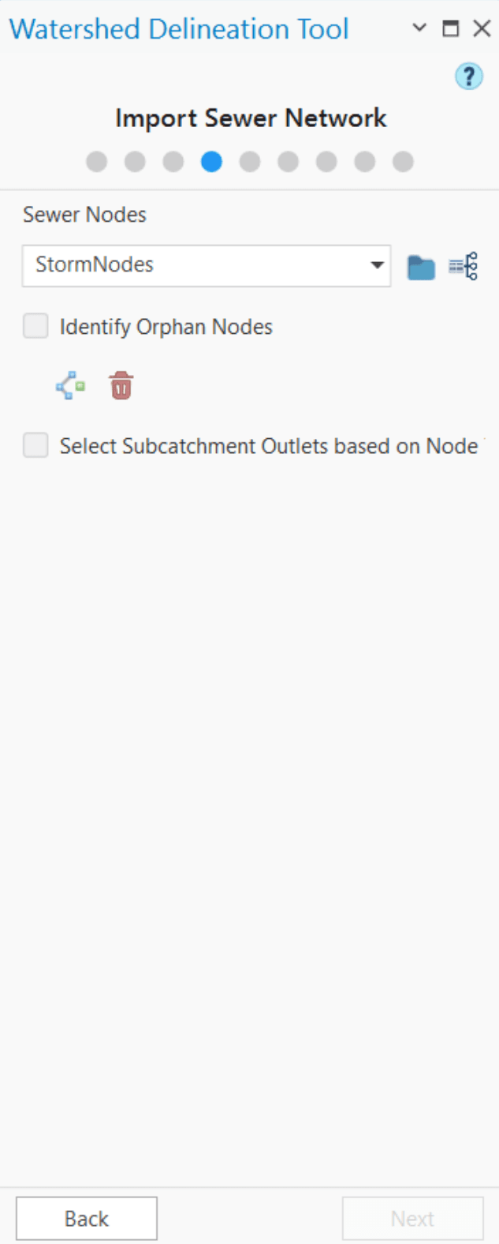The width and height of the screenshot is (499, 1244).
Task: Click the red trash delete icon
Action: (119, 384)
